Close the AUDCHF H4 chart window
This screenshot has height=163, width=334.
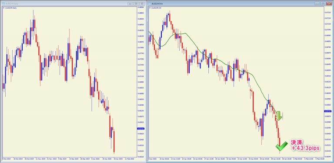coord(329,3)
